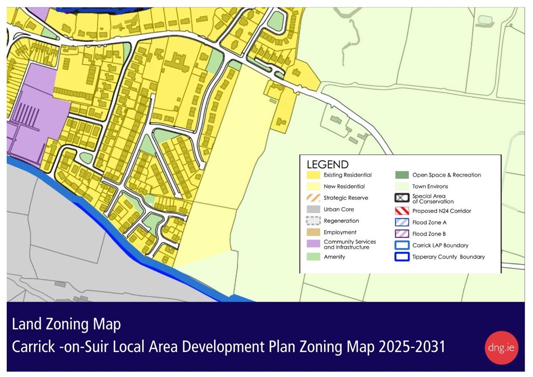Click the Strategic Reserve hatched legend symbol
The image size is (533, 377).
tap(313, 198)
